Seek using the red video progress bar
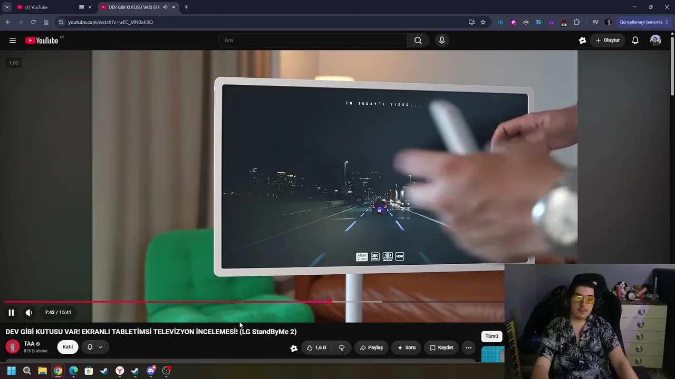 coord(254,302)
